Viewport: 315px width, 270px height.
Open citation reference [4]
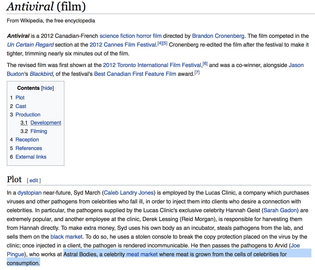tap(160, 43)
